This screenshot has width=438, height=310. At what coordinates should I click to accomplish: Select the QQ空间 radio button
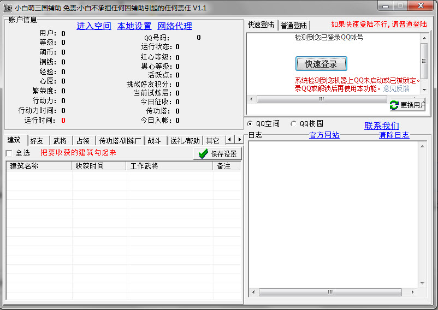point(250,123)
